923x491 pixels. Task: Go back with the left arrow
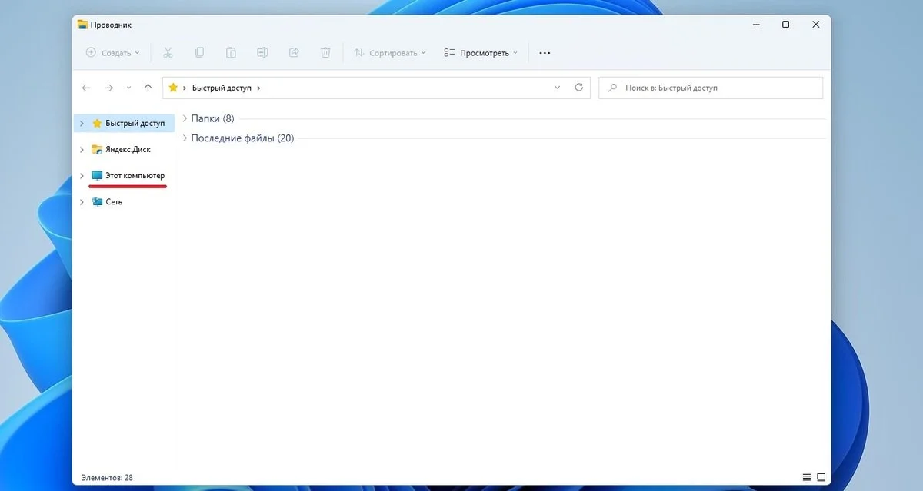(86, 88)
